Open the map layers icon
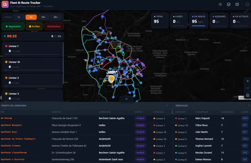251x163 pixels. tap(229, 4)
